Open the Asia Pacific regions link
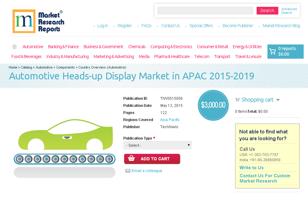This screenshot has width=308, height=202. click(x=170, y=120)
